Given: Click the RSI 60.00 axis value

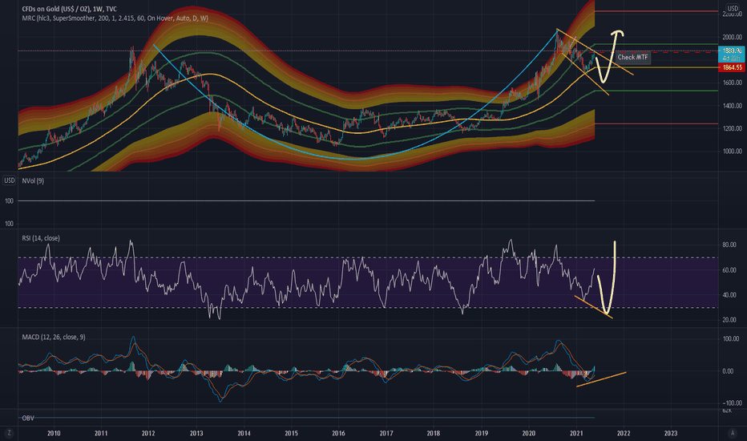Looking at the screenshot, I should pyautogui.click(x=729, y=270).
